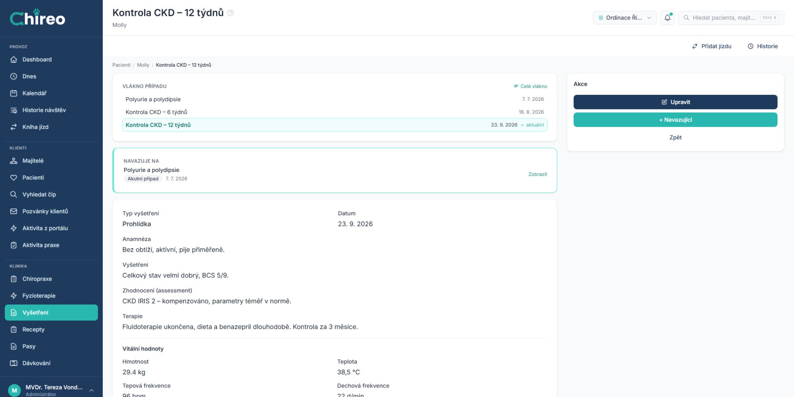Viewport: 794px width, 397px height.
Task: Select Kontrola CKD – 6 týdnů thread entry
Action: point(335,112)
